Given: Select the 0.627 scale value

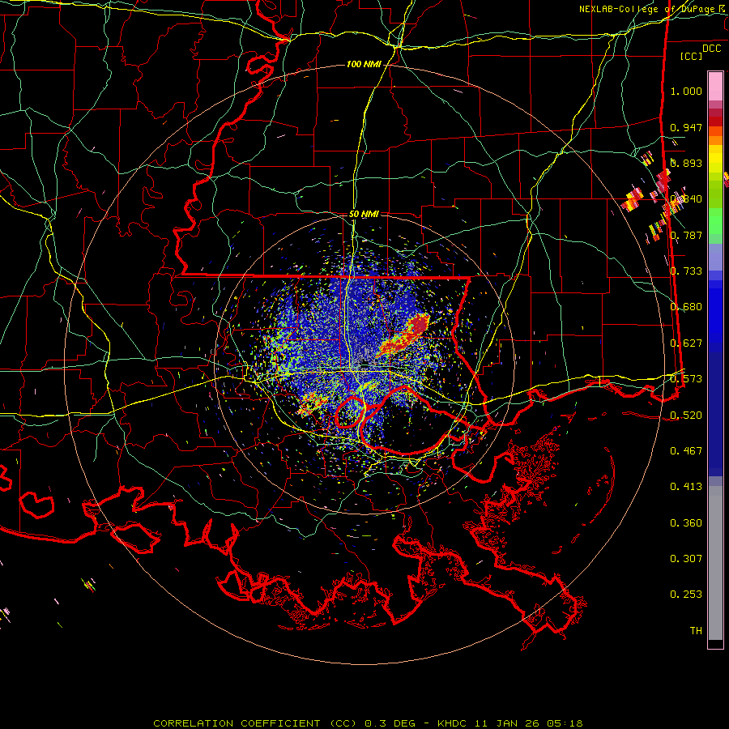Looking at the screenshot, I should (x=686, y=343).
